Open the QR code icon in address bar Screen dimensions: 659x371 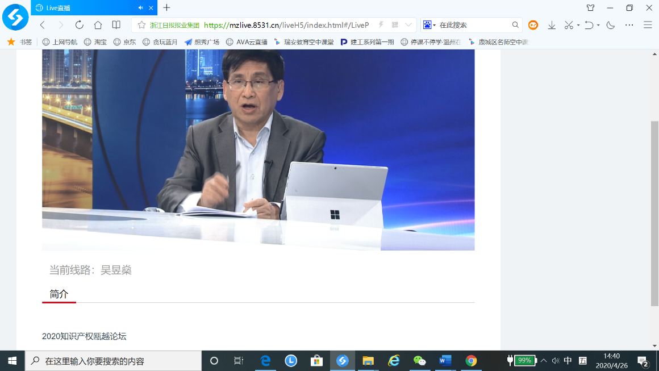coord(395,25)
